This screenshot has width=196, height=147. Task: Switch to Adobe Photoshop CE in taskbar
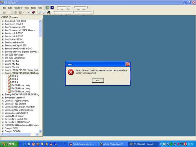click(x=113, y=144)
